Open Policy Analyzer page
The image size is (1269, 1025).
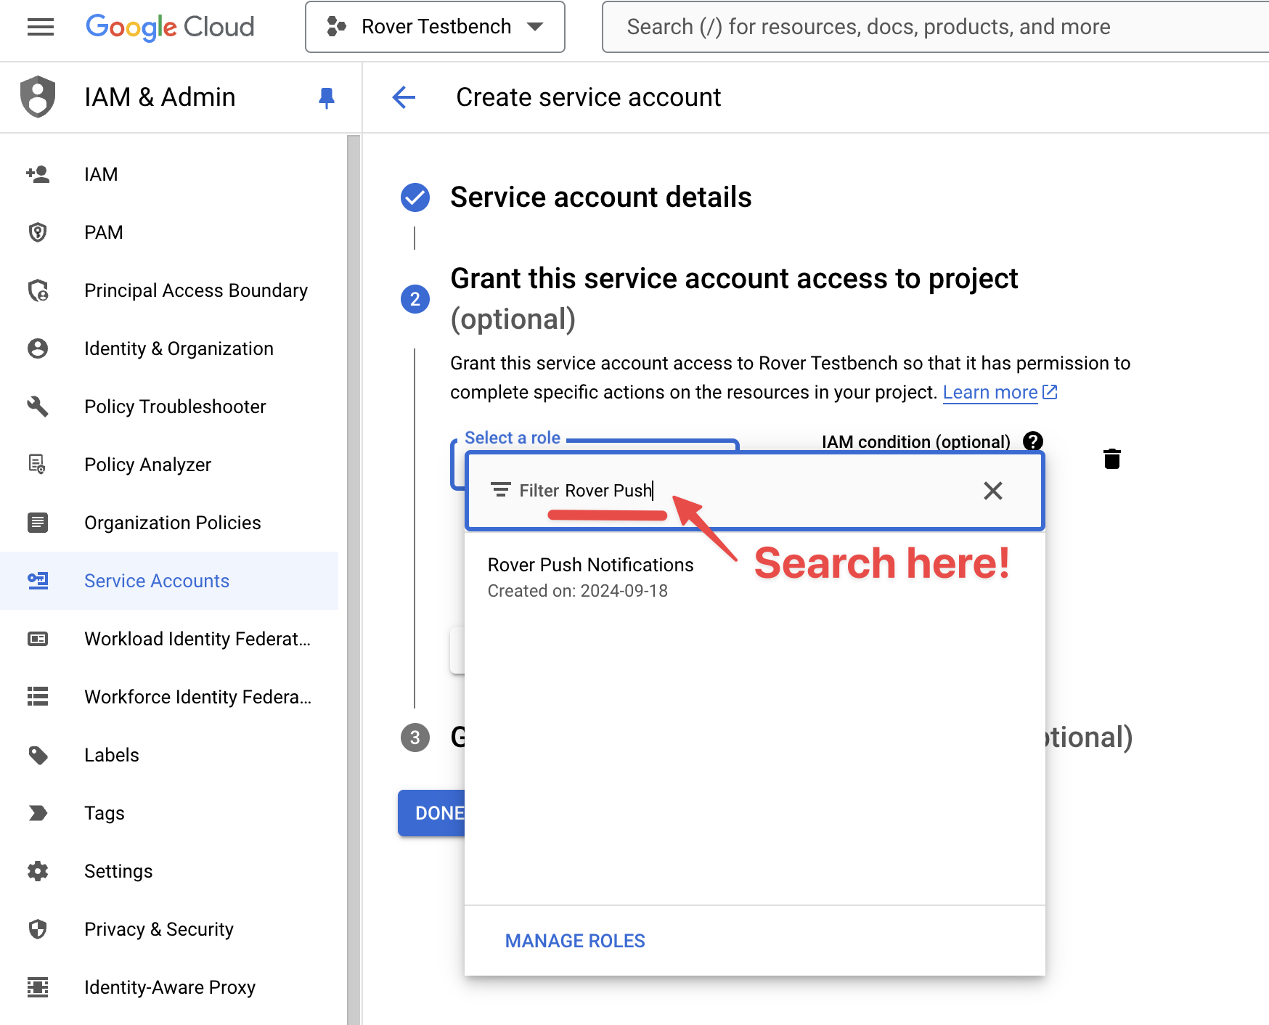(169, 465)
